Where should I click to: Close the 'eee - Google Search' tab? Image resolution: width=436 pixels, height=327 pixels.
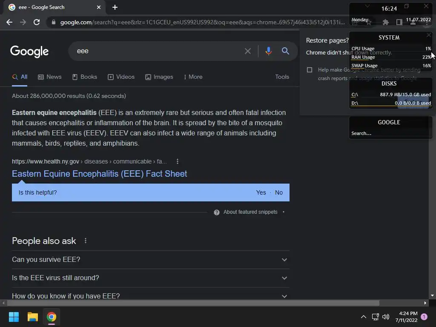click(x=99, y=7)
